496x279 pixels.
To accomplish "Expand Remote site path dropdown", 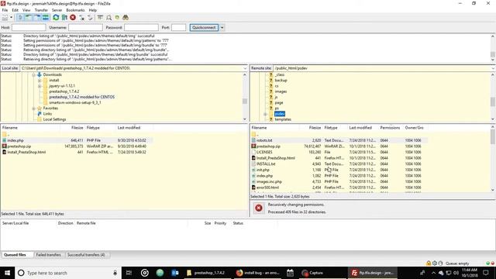I will click(x=493, y=68).
